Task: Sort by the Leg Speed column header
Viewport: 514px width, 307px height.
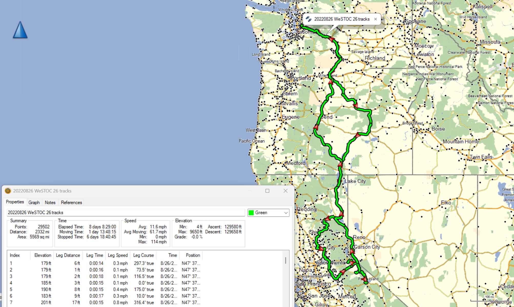Action: (118, 255)
